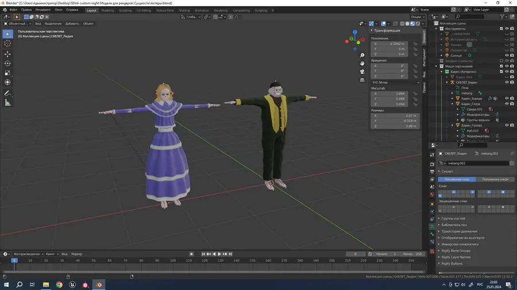Select the Measure tool

pyautogui.click(x=7, y=103)
